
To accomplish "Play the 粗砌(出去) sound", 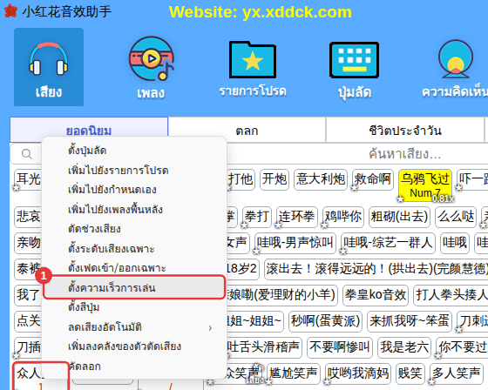I will (x=400, y=217).
